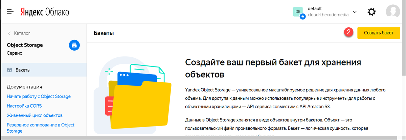The width and height of the screenshot is (406, 140).
Task: Open the user profile avatar
Action: pos(393,12)
